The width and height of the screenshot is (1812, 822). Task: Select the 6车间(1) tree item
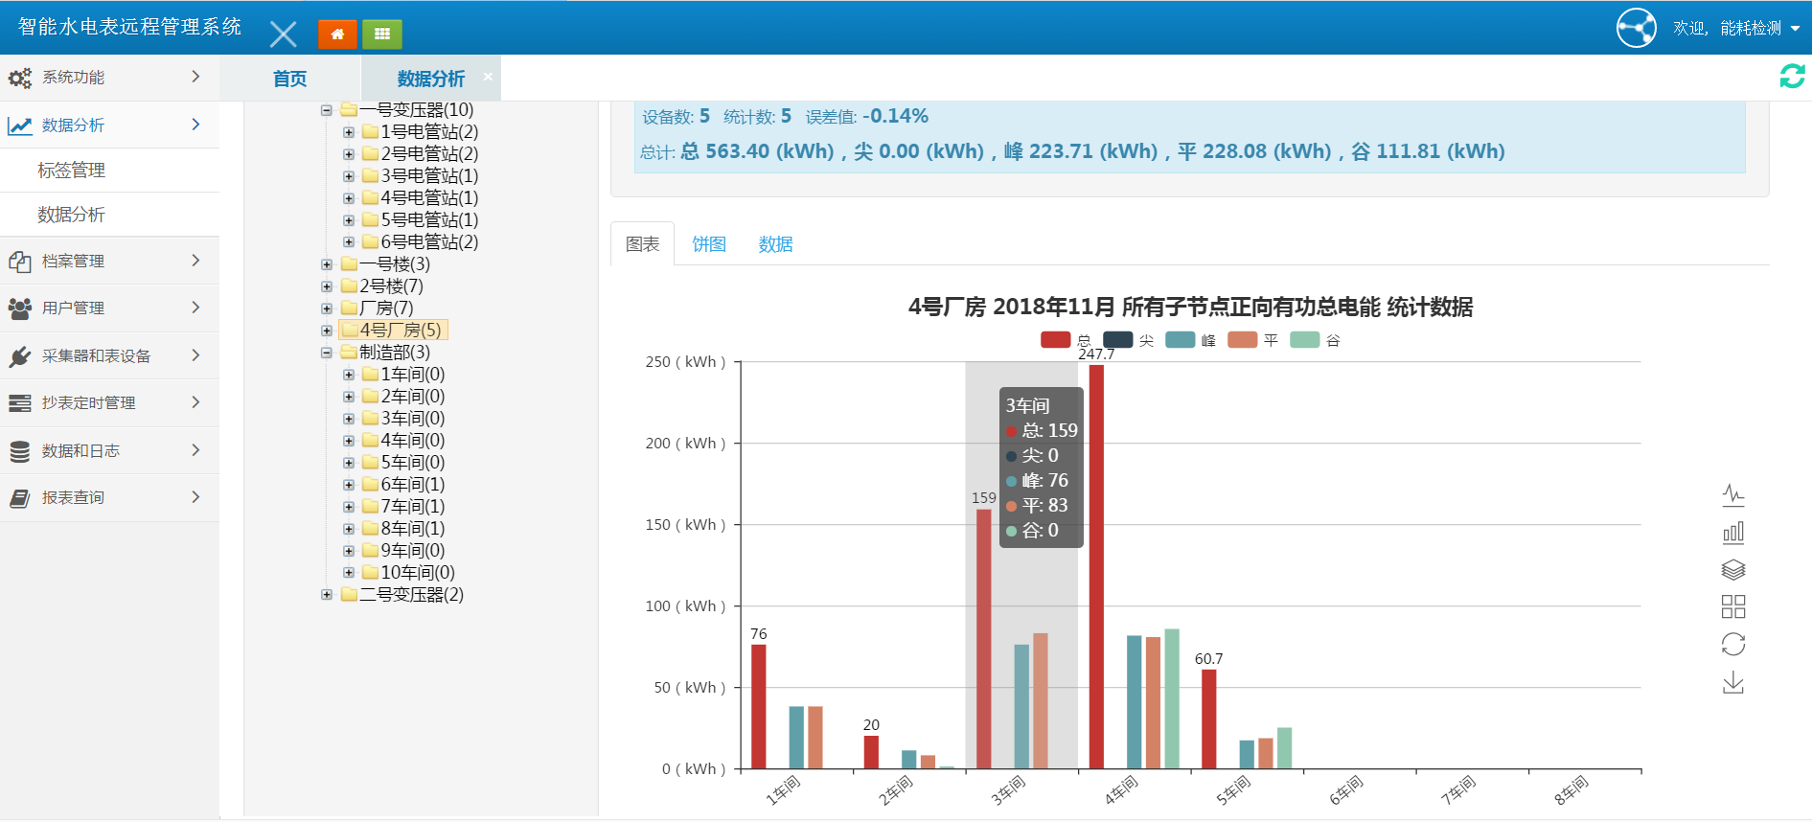pyautogui.click(x=412, y=485)
